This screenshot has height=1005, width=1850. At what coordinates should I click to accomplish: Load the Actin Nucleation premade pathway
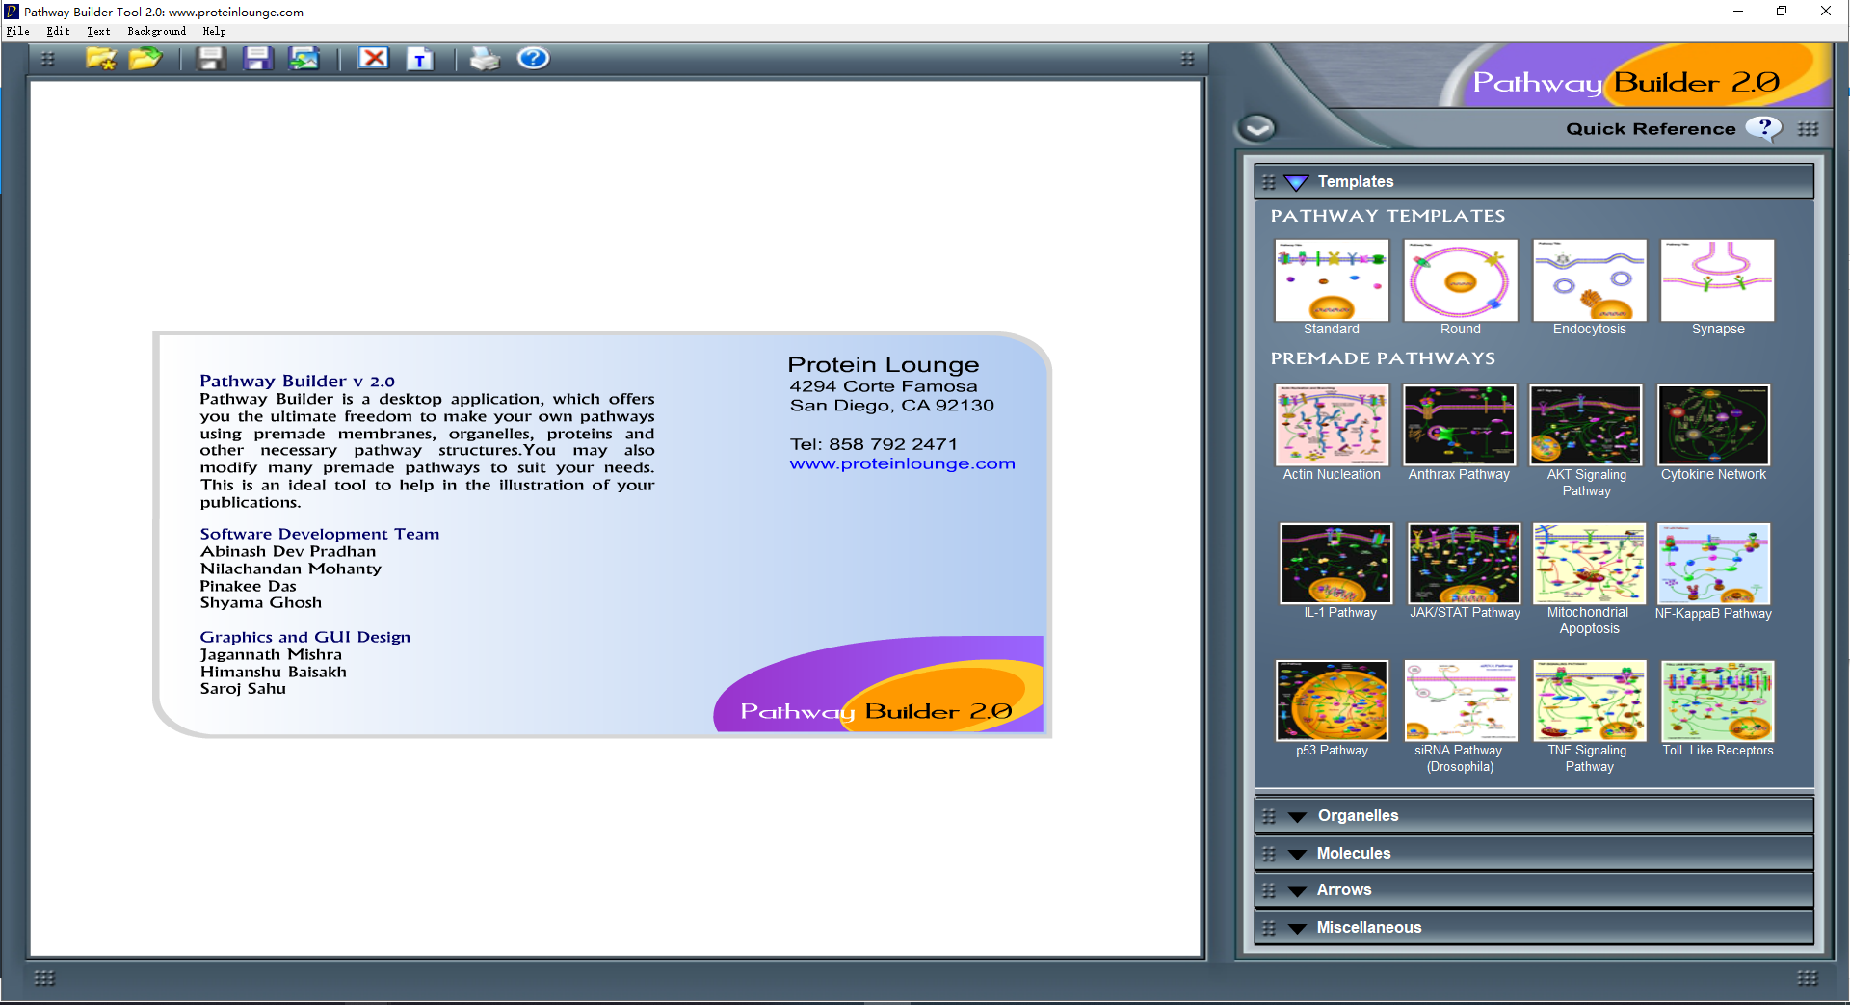tap(1332, 425)
